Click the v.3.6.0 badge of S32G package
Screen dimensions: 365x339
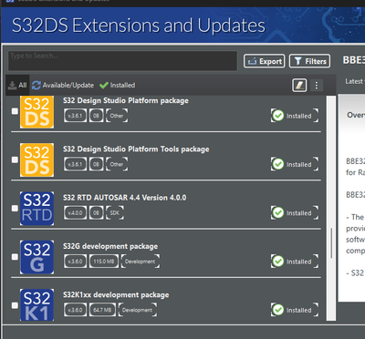pyautogui.click(x=75, y=262)
